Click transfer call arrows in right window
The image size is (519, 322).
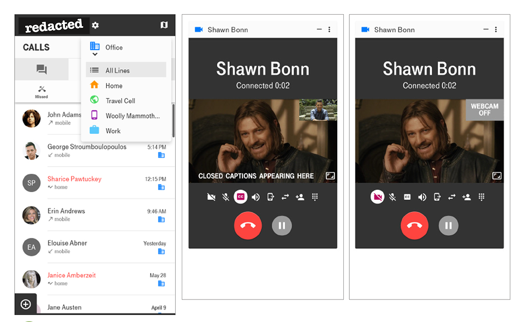452,197
